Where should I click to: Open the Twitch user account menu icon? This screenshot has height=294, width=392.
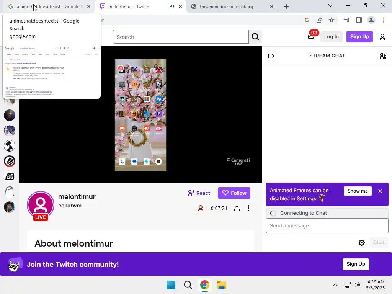pyautogui.click(x=382, y=37)
